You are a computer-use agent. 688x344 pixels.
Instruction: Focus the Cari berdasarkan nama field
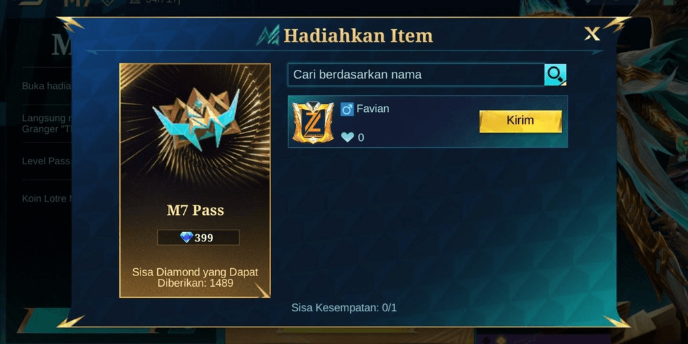[x=416, y=75]
